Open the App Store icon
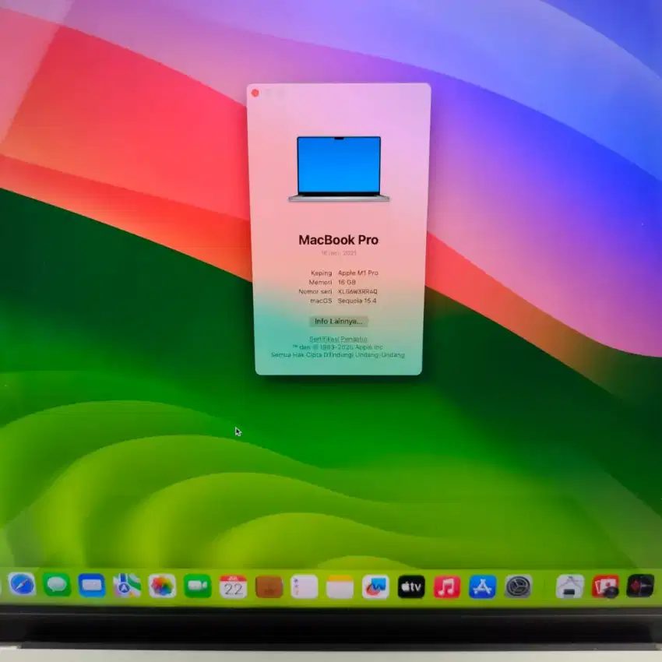The height and width of the screenshot is (662, 662). point(483,587)
